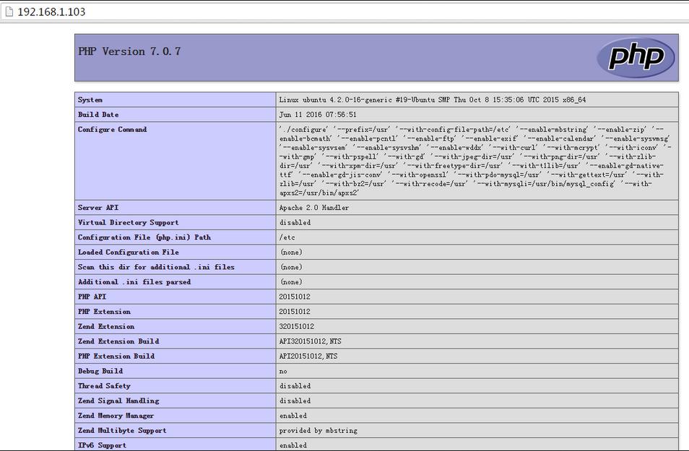The image size is (689, 451).
Task: Select the '/etc' path value
Action: (287, 237)
